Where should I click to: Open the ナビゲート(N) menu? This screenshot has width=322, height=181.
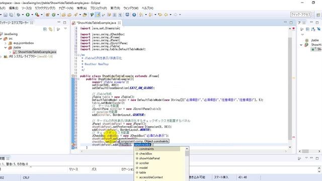(x=66, y=8)
